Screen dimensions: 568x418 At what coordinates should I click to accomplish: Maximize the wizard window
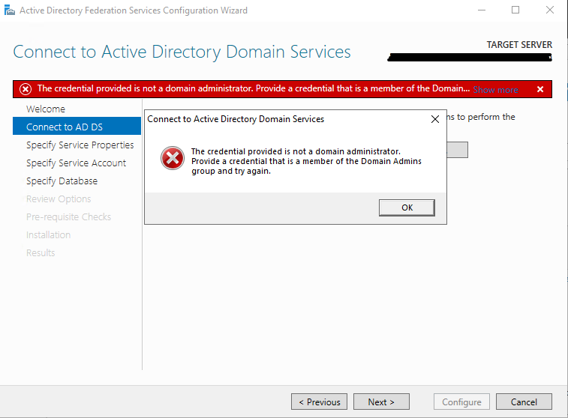515,10
